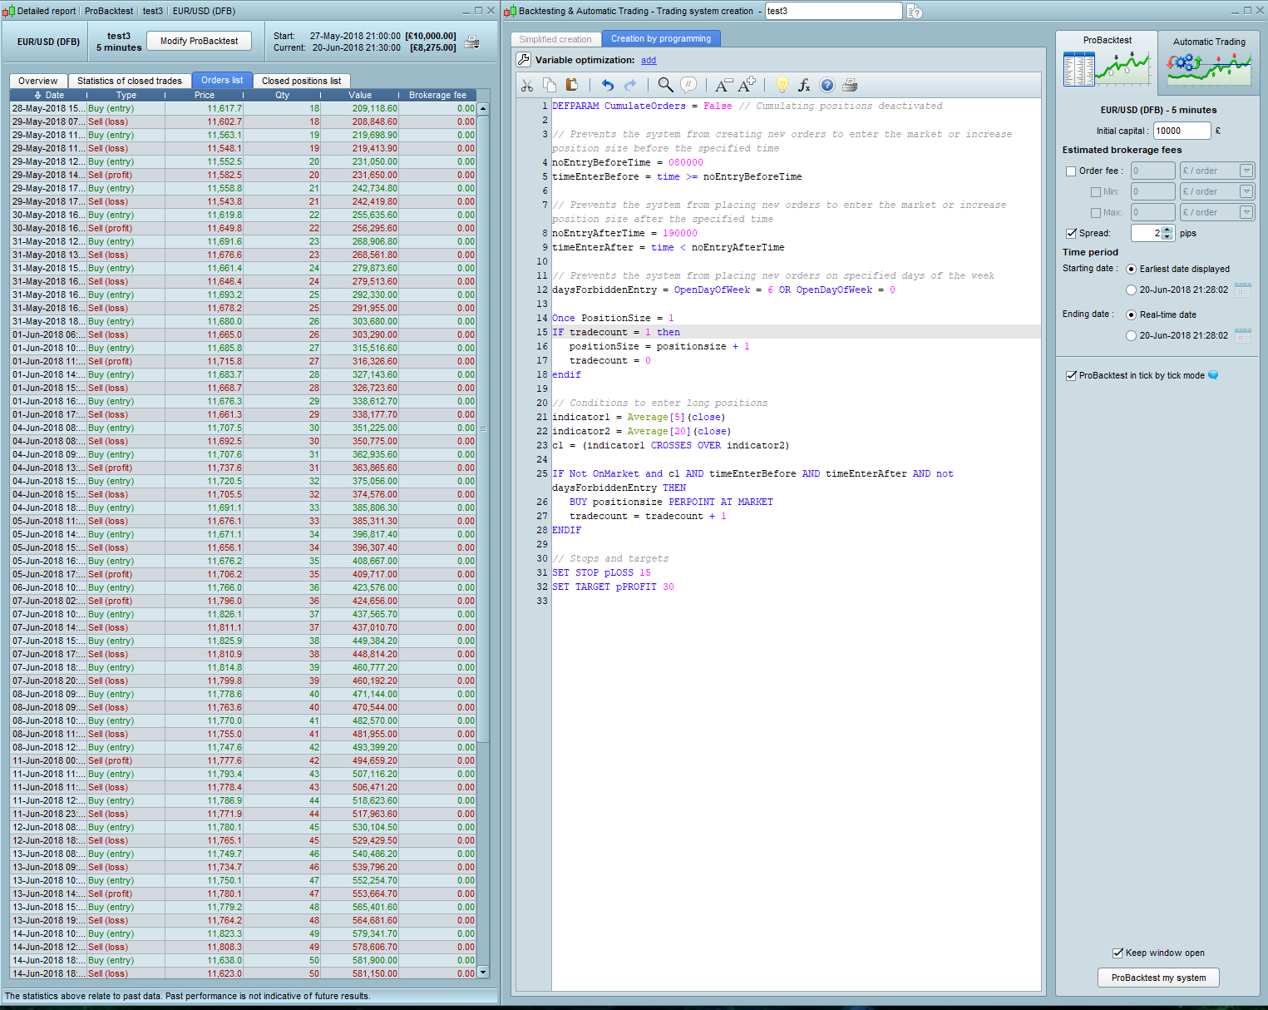Image resolution: width=1268 pixels, height=1010 pixels.
Task: Open the Order fee unit dropdown
Action: click(x=1246, y=171)
